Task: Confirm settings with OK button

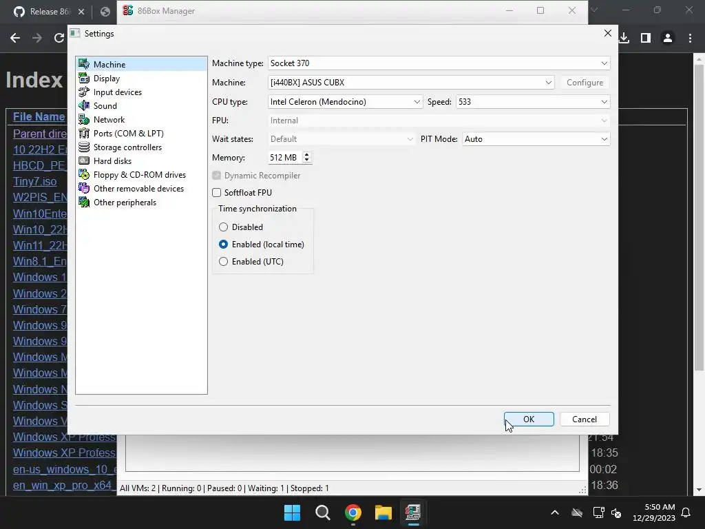Action: pyautogui.click(x=529, y=419)
